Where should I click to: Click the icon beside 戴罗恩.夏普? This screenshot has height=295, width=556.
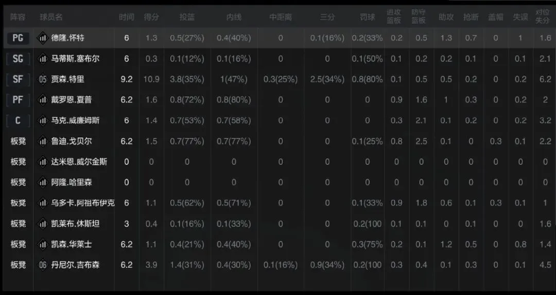[43, 100]
